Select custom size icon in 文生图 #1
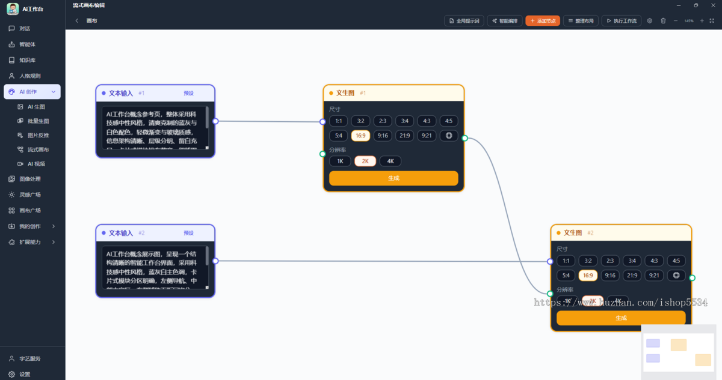The height and width of the screenshot is (380, 722). (x=449, y=136)
